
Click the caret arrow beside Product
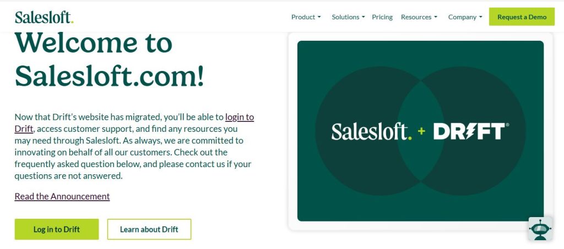click(x=319, y=17)
